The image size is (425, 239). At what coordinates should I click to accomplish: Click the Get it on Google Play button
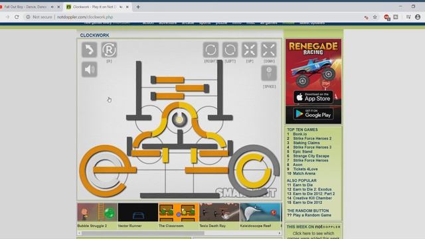pyautogui.click(x=313, y=114)
